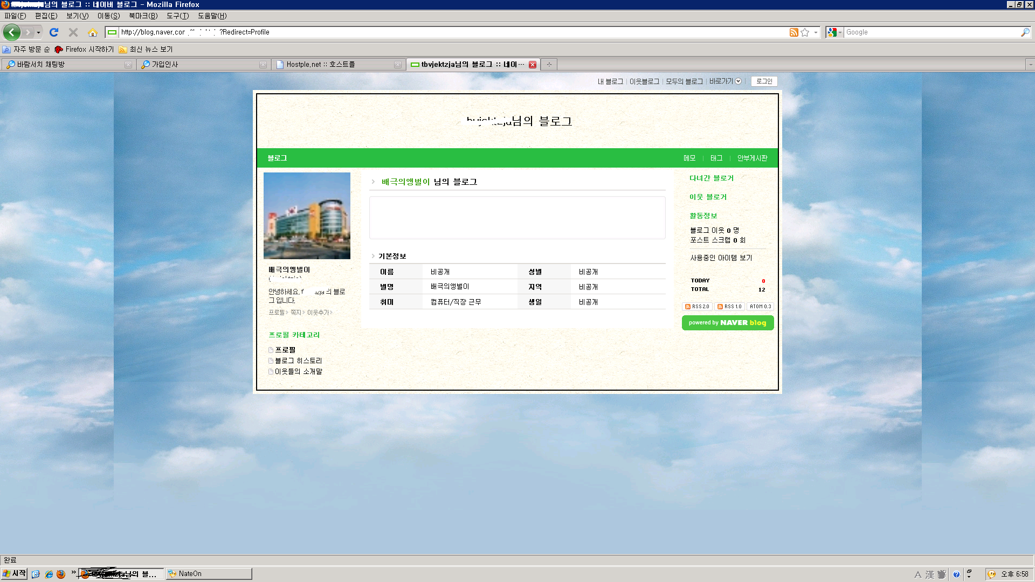1035x582 pixels.
Task: Click the ATOM 0.3 feed button
Action: coord(760,306)
